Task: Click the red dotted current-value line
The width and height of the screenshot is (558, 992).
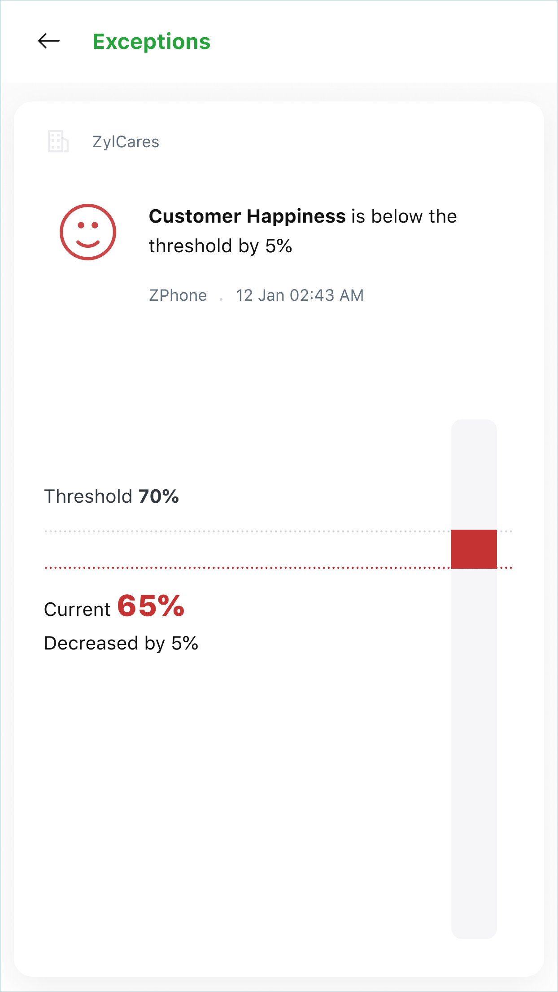Action: (x=247, y=568)
